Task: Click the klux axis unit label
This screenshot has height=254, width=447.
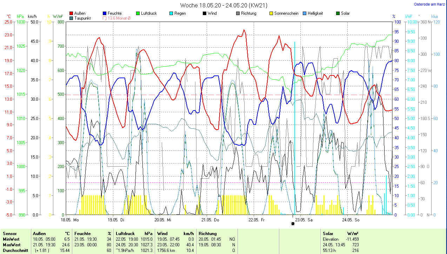Action: click(435, 16)
